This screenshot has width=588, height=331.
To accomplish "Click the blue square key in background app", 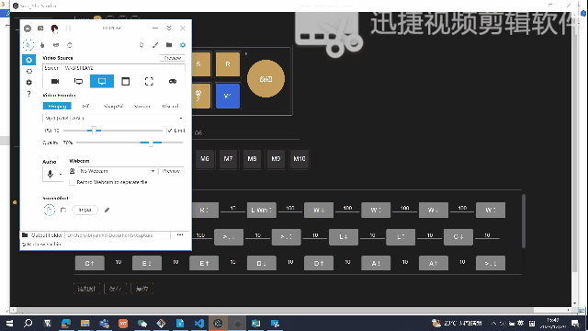I will 228,96.
